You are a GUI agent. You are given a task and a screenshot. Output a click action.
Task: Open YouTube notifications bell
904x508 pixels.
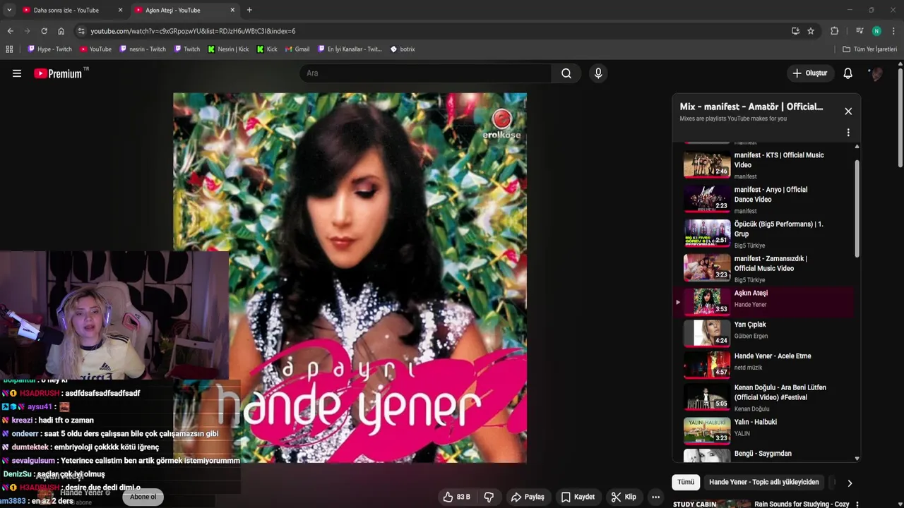(x=848, y=73)
